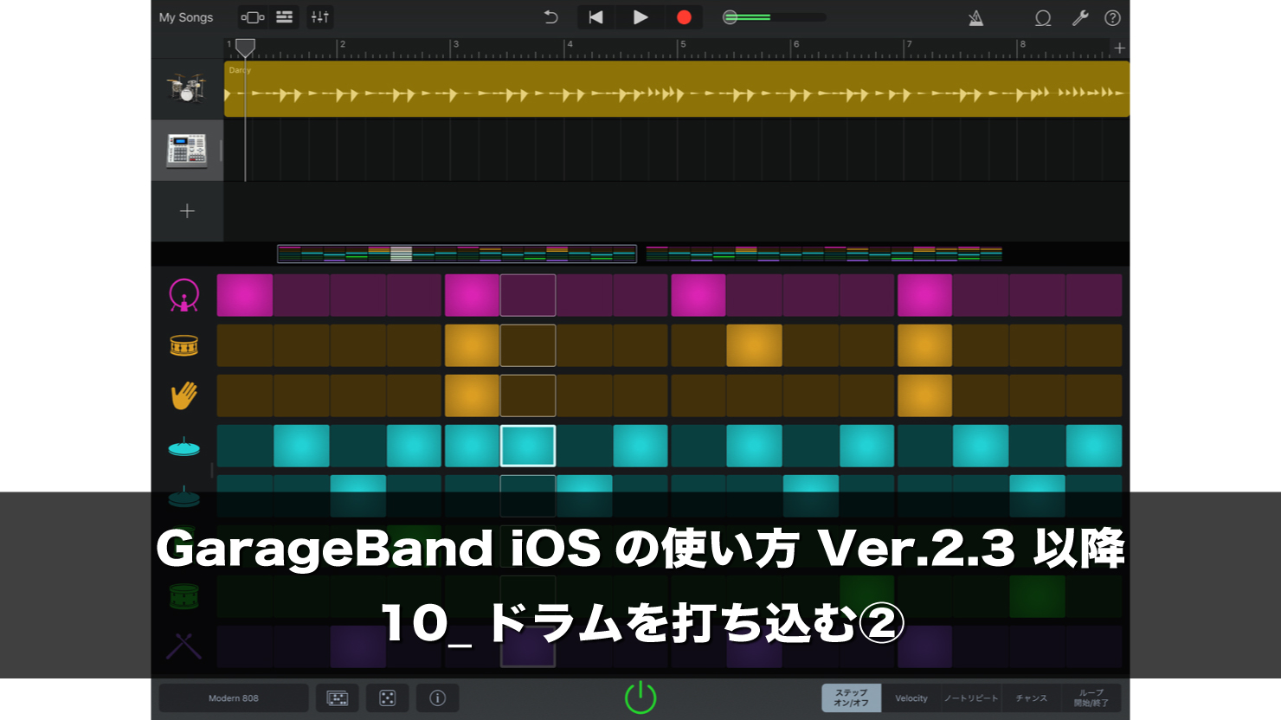Turn off closed hi-hat step 16

pos(1094,446)
